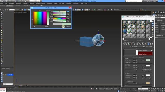The image size is (165, 92).
Task: Click Go to Parent icon
Action: pos(150,44)
